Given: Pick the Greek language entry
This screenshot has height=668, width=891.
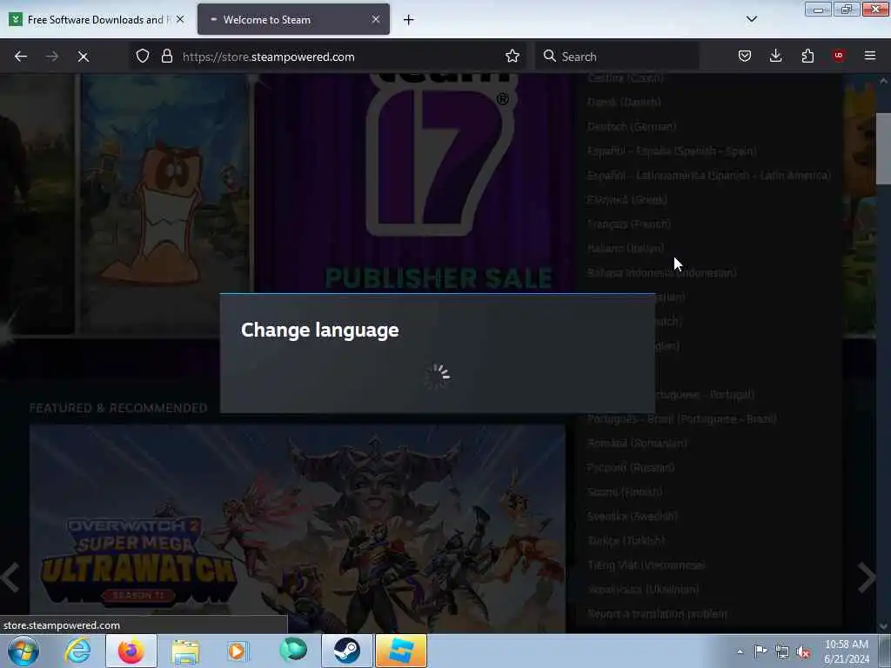Looking at the screenshot, I should tap(627, 199).
